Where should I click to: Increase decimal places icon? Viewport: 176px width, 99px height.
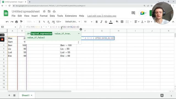pyautogui.click(x=53, y=22)
